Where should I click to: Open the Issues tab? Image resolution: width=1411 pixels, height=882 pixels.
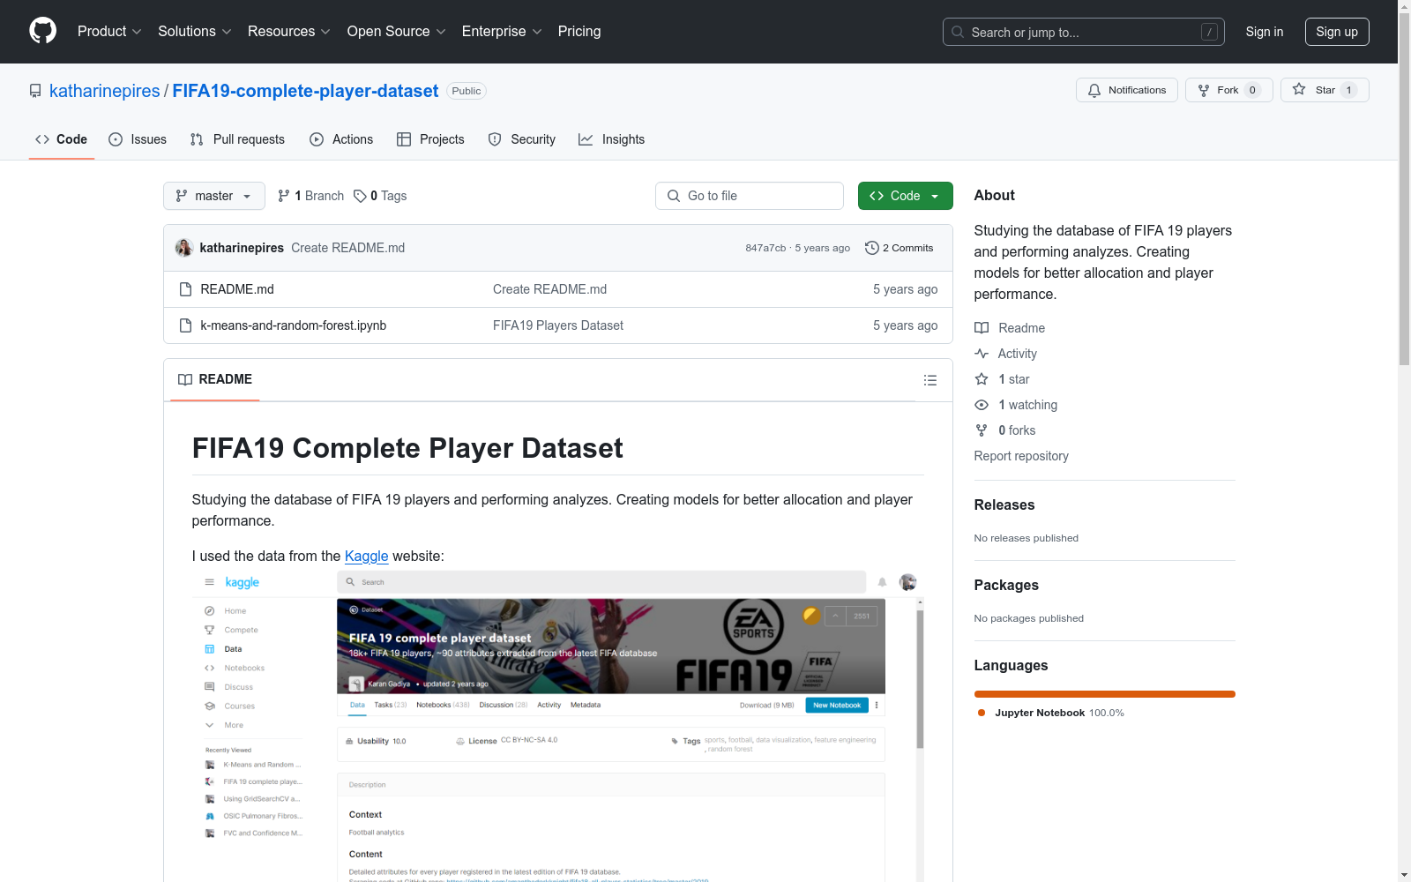point(138,139)
